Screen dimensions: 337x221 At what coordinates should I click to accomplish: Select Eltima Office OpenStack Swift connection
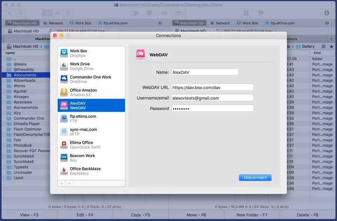(x=91, y=145)
